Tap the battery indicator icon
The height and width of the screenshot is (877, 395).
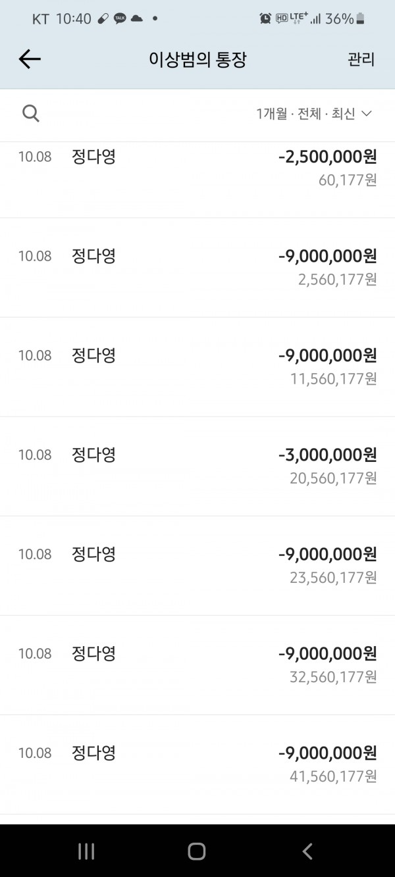click(360, 19)
